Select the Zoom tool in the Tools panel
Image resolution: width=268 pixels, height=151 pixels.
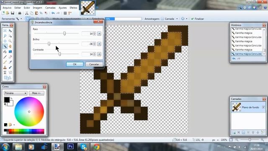coord(10,41)
